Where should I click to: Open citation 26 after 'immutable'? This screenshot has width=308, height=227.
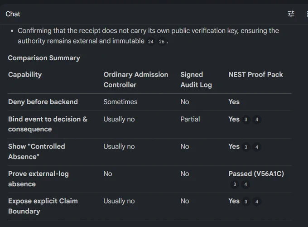[x=162, y=42]
